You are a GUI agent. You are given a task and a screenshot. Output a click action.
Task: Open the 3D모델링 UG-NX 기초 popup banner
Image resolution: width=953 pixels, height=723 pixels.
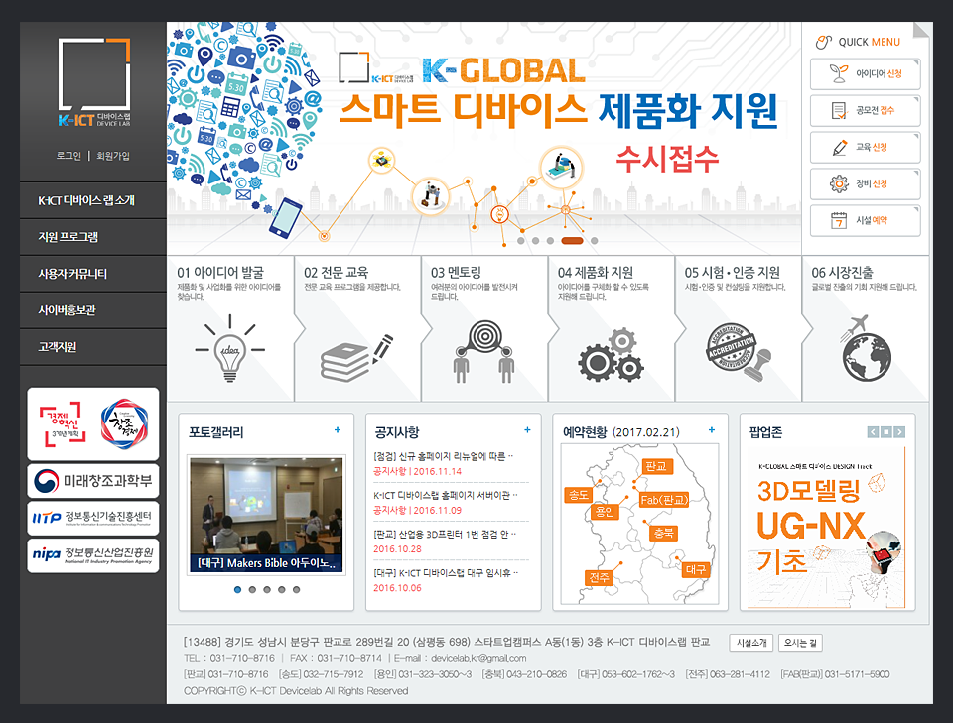click(x=827, y=528)
